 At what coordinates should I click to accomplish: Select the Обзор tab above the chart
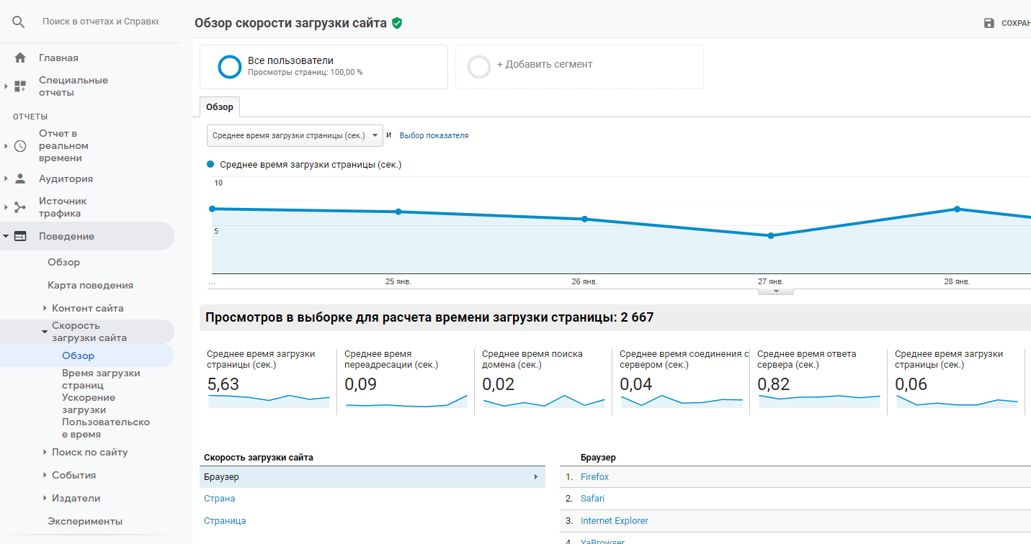220,107
